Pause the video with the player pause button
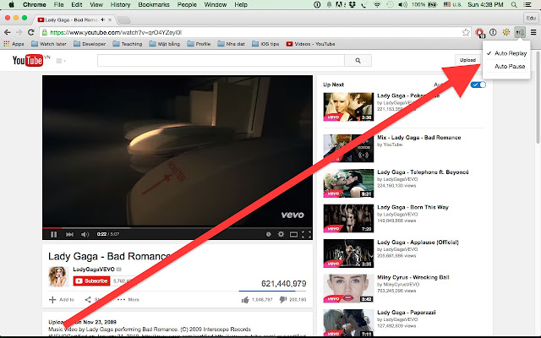The height and width of the screenshot is (338, 541). [53, 235]
